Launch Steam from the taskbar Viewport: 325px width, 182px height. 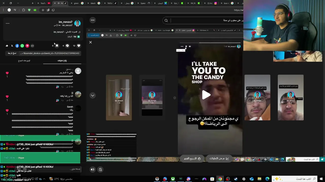point(236,179)
